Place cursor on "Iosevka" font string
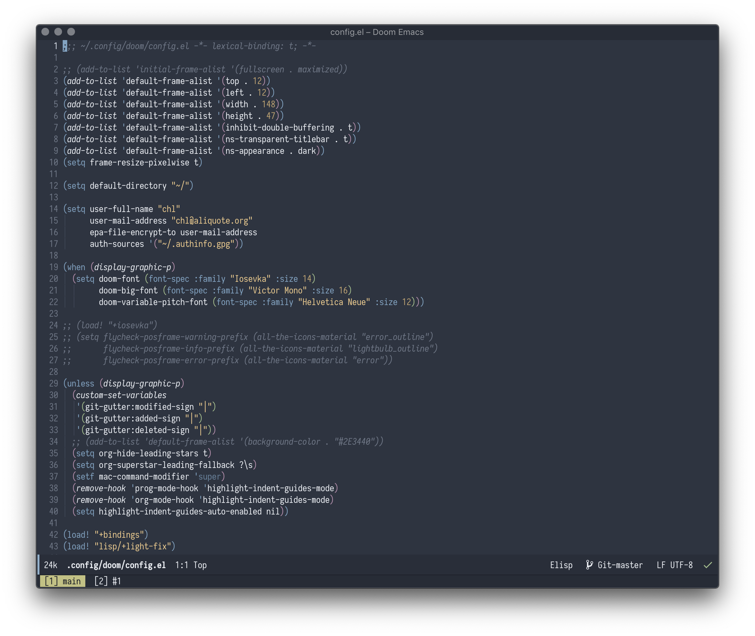The width and height of the screenshot is (755, 636). [250, 279]
